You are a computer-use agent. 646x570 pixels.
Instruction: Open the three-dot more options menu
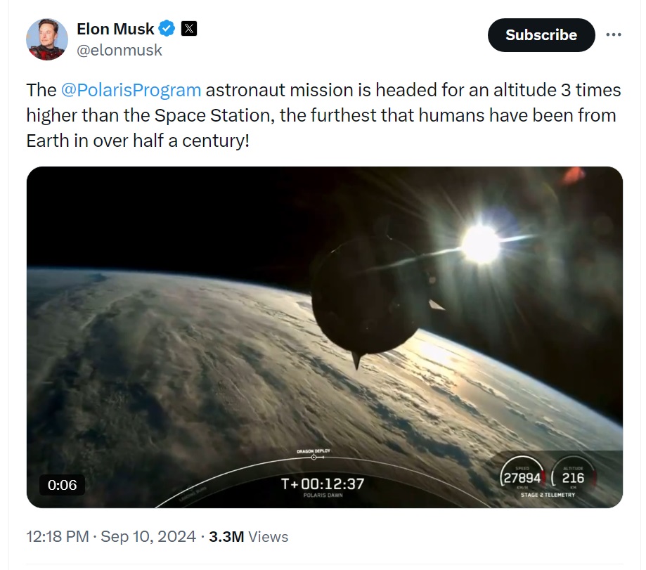(614, 34)
